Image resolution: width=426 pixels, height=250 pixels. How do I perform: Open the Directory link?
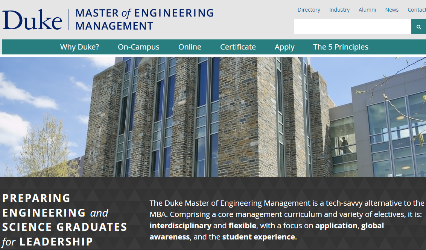click(x=309, y=10)
